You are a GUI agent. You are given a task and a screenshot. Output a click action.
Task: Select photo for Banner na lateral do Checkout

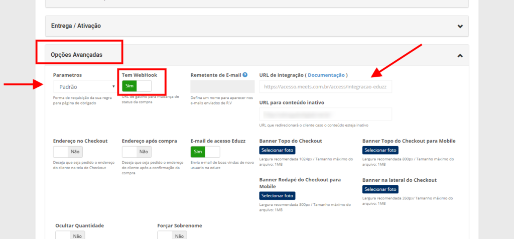point(380,189)
